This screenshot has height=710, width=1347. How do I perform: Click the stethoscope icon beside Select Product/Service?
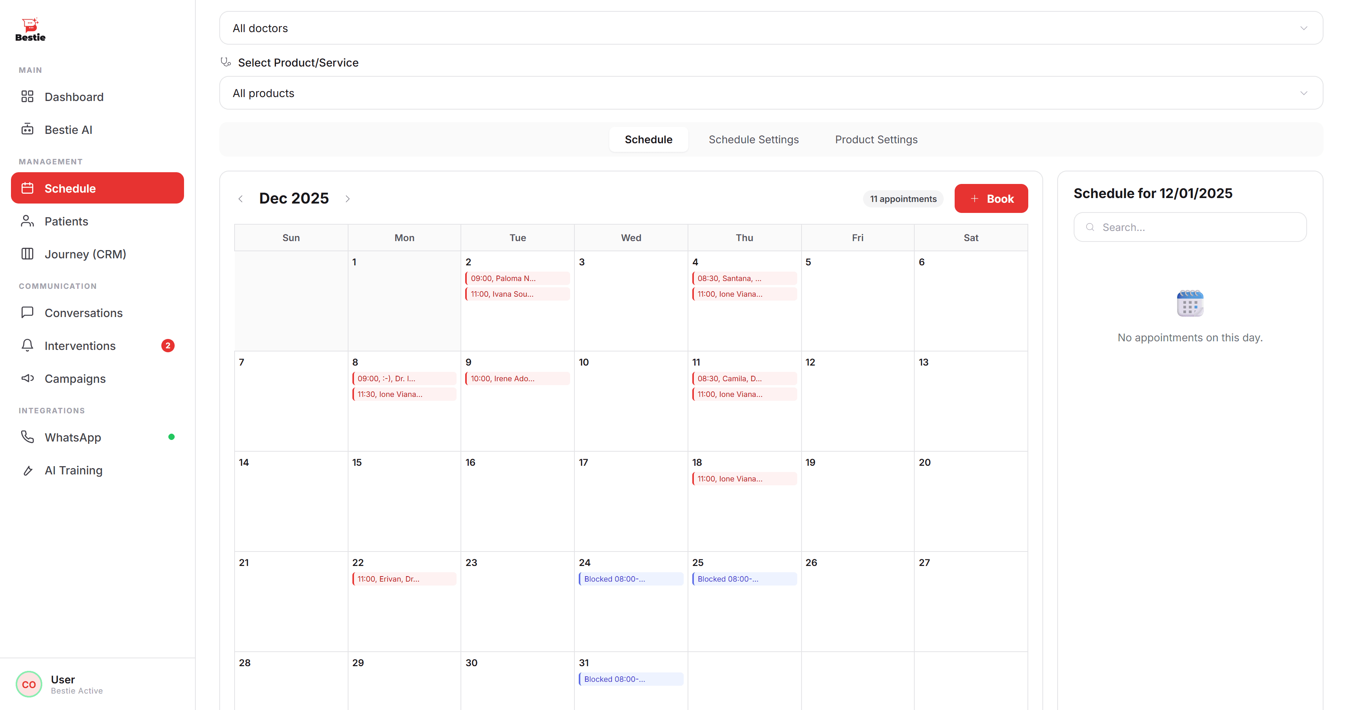click(x=226, y=62)
